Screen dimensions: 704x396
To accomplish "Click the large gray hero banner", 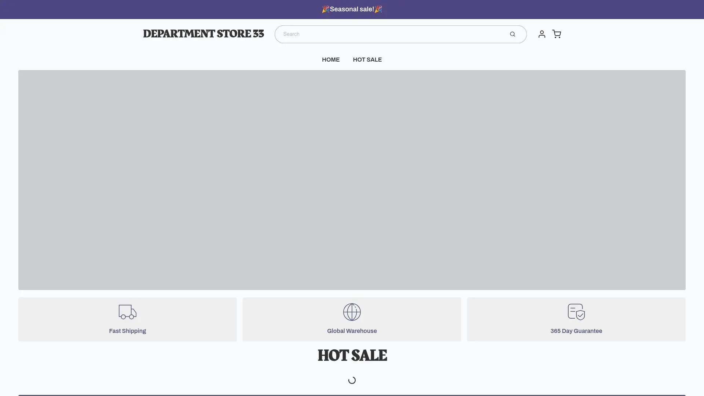I will (x=352, y=180).
